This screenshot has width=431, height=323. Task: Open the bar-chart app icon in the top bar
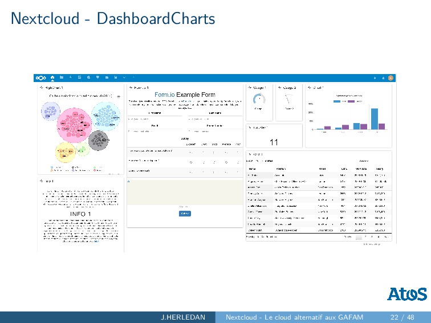(x=116, y=77)
